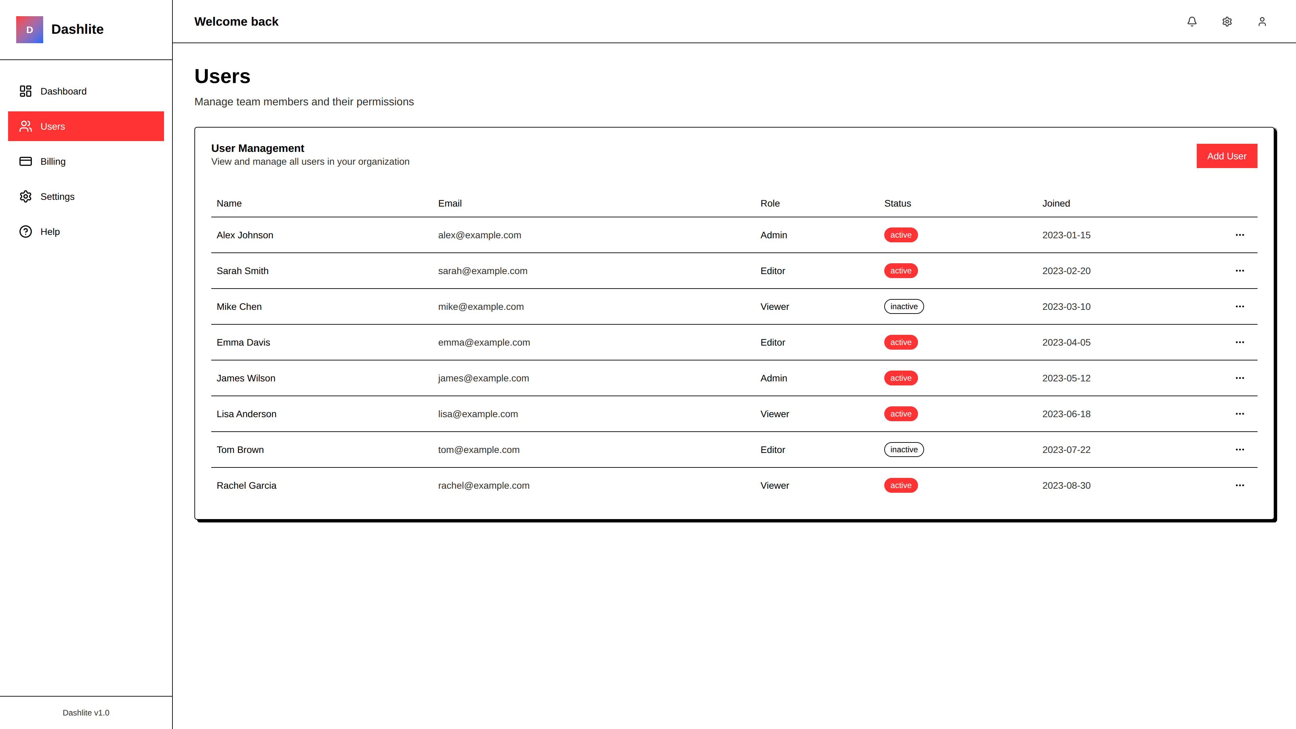Click the Users sidebar item
Image resolution: width=1296 pixels, height=729 pixels.
[86, 126]
